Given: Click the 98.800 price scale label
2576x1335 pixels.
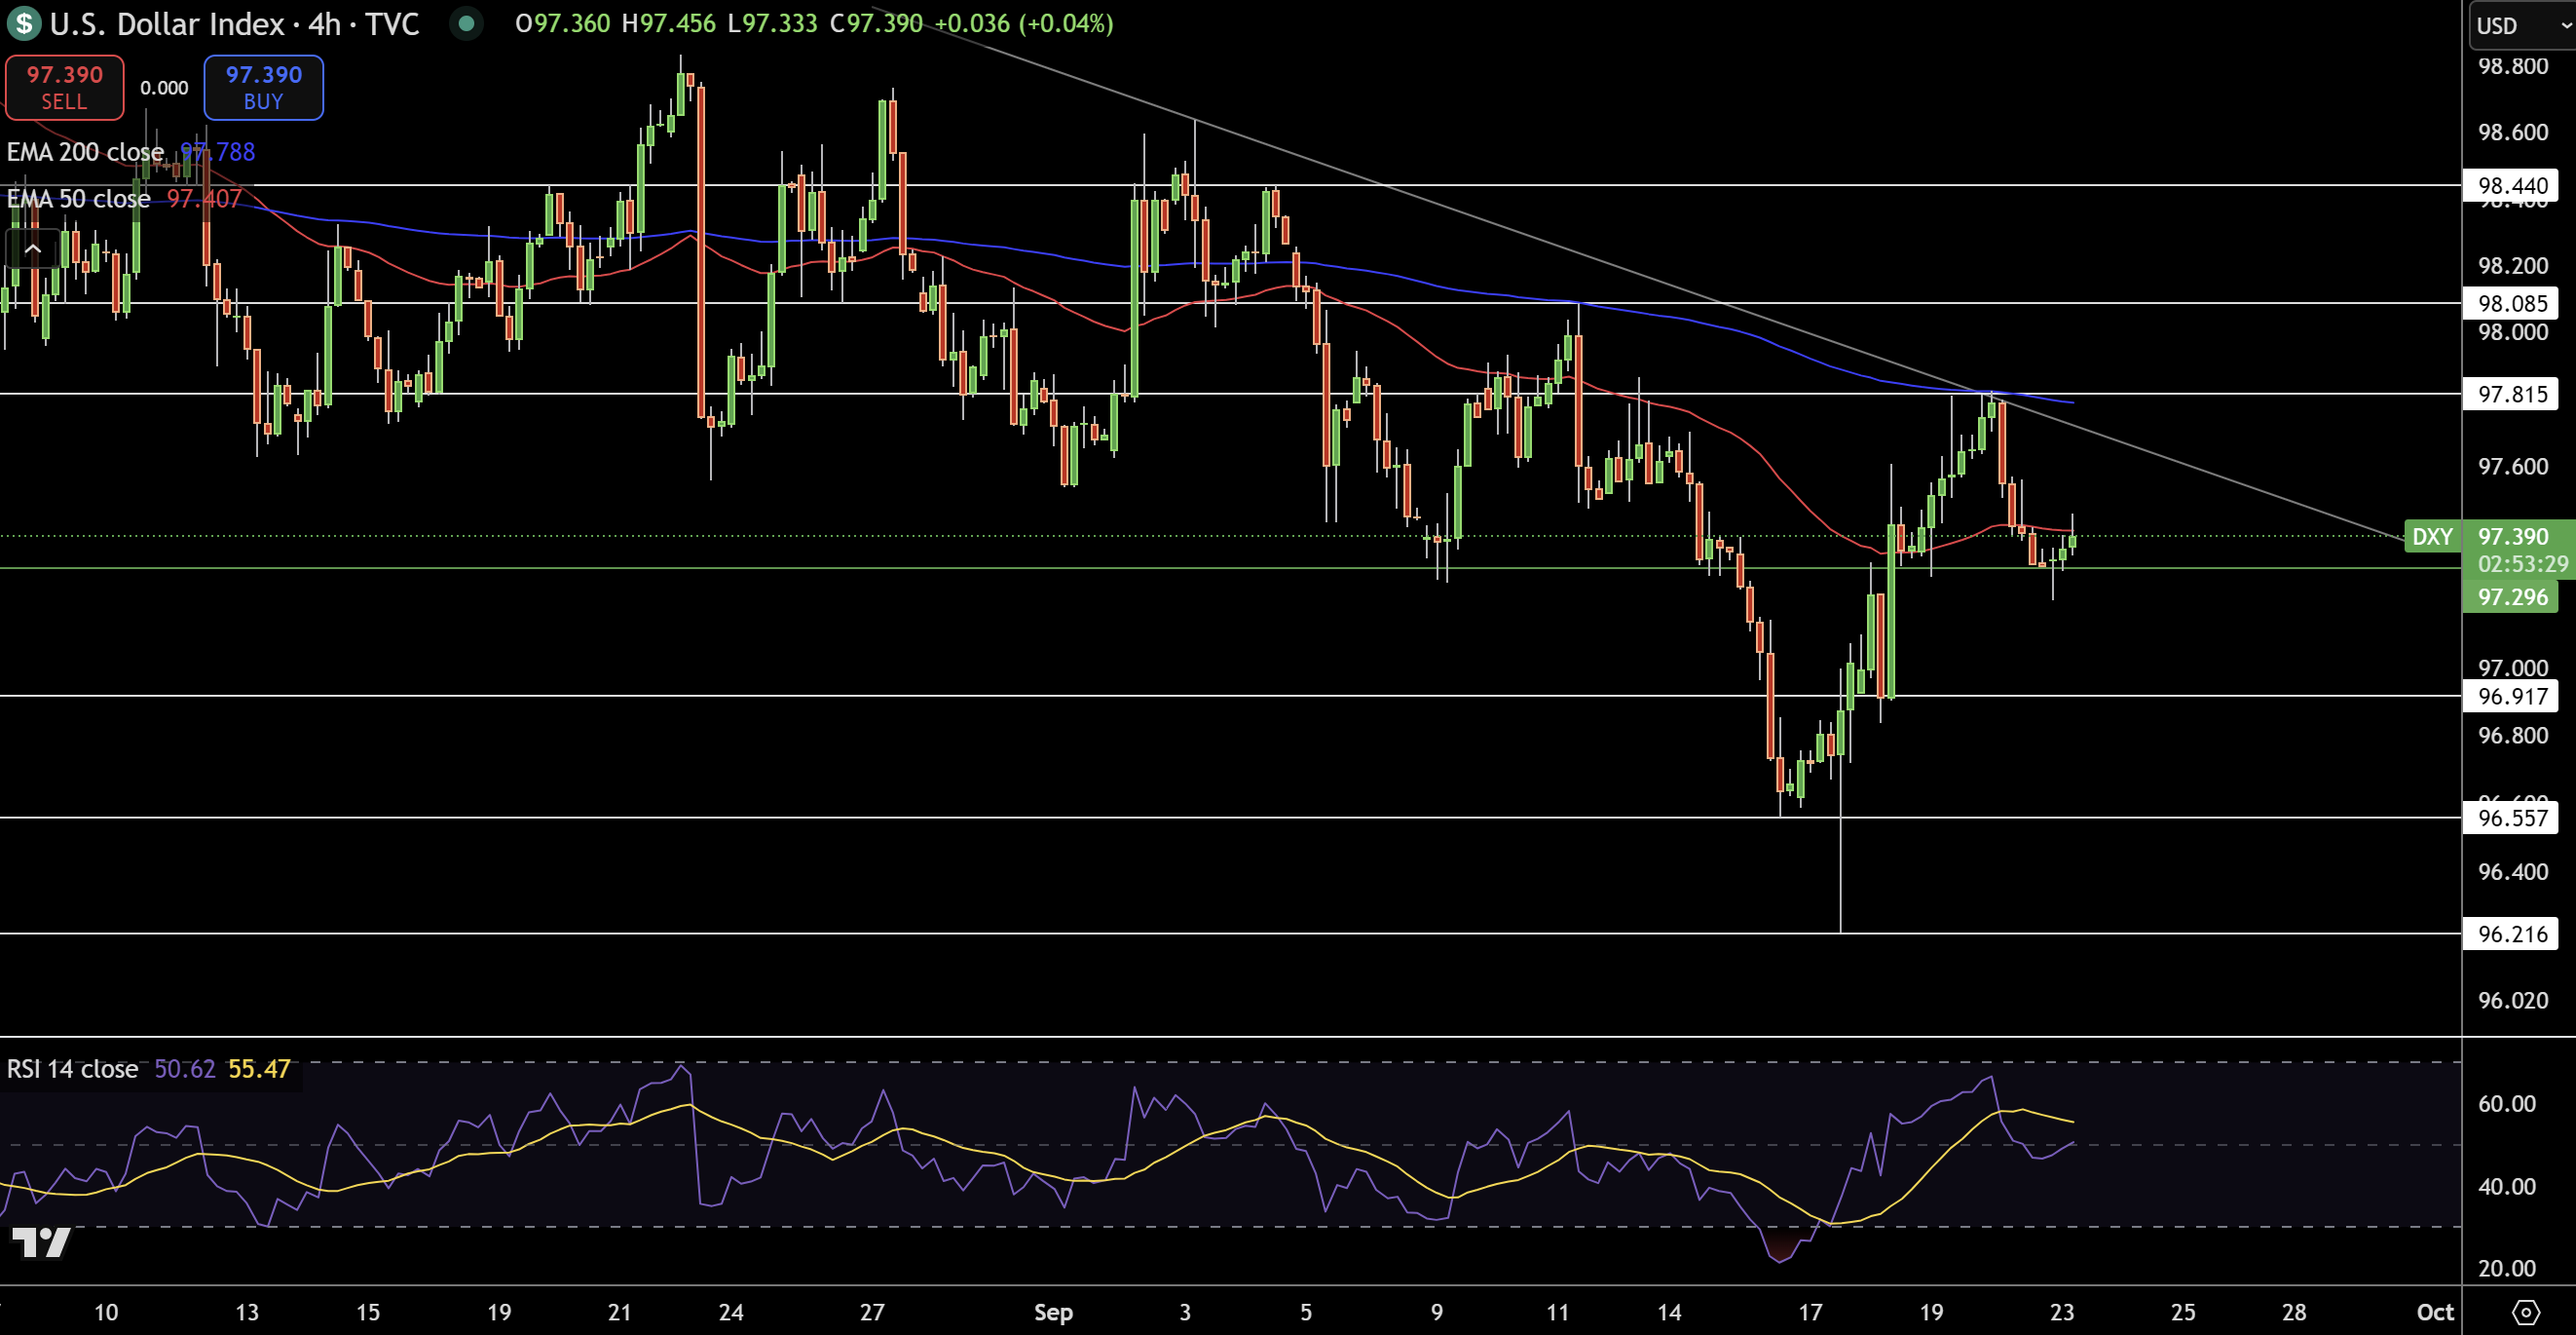Looking at the screenshot, I should [2512, 66].
